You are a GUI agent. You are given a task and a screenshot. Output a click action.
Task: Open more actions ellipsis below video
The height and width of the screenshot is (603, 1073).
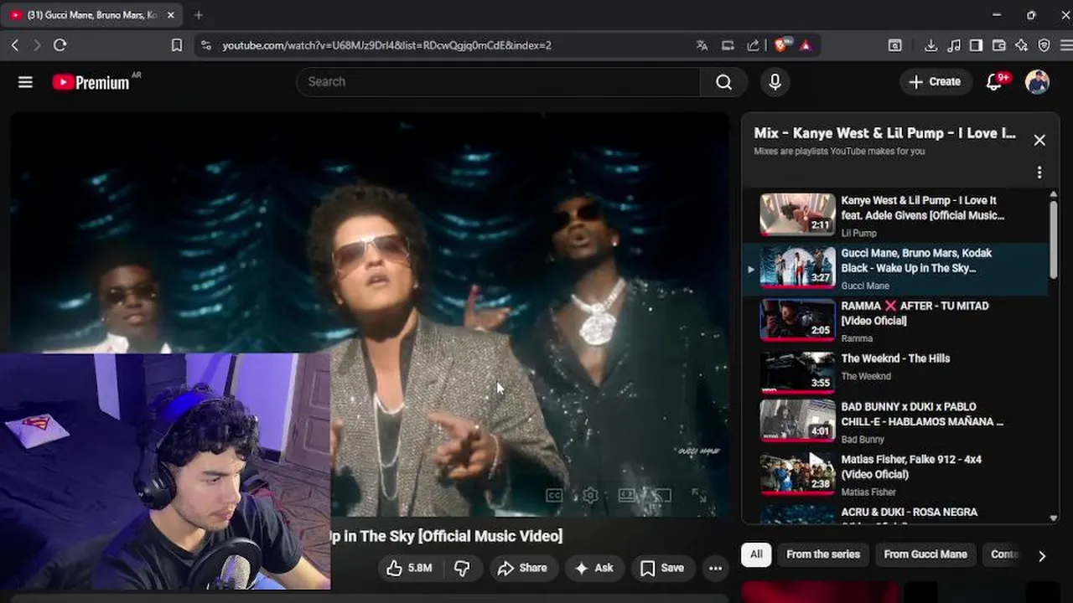(715, 568)
